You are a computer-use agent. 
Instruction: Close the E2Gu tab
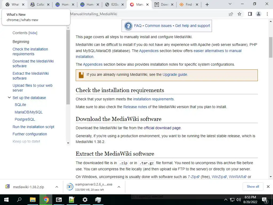[x=123, y=5]
